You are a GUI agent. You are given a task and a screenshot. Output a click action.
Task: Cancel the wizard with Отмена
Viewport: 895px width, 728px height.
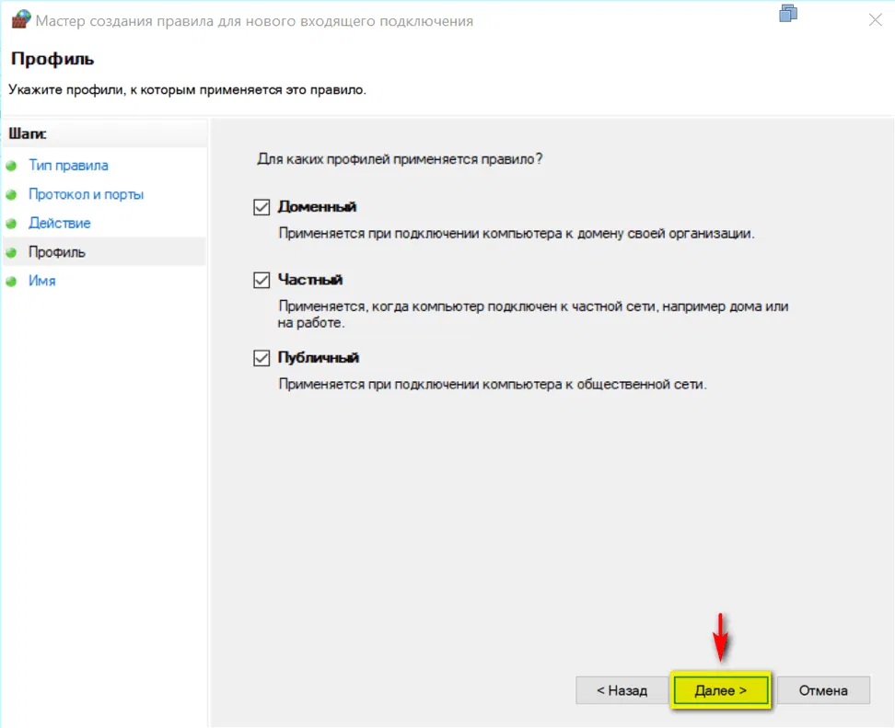(822, 690)
